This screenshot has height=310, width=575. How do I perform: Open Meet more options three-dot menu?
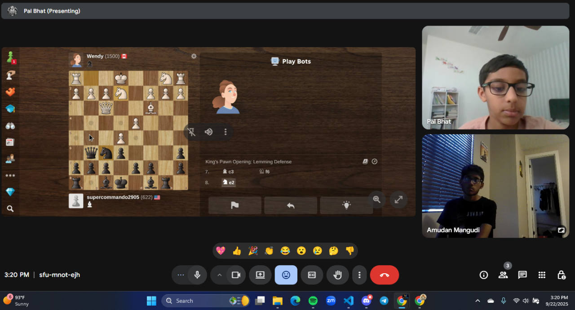click(359, 275)
